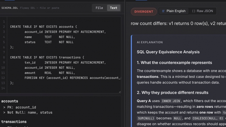Select the Text input mode

(114, 8)
